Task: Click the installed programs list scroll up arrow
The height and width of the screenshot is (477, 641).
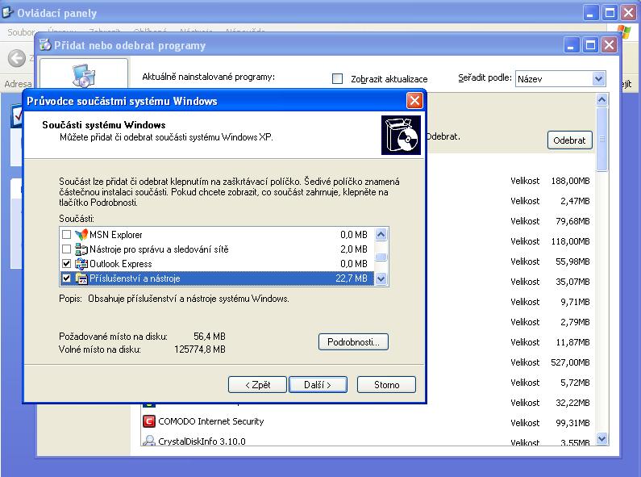Action: click(x=601, y=100)
